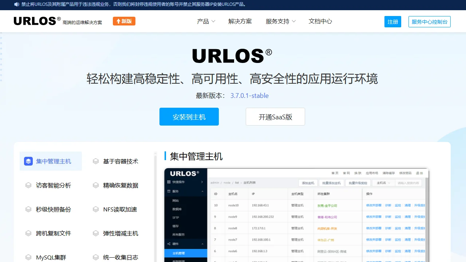Click the layers icon beside 跨机复制文件

(x=28, y=233)
